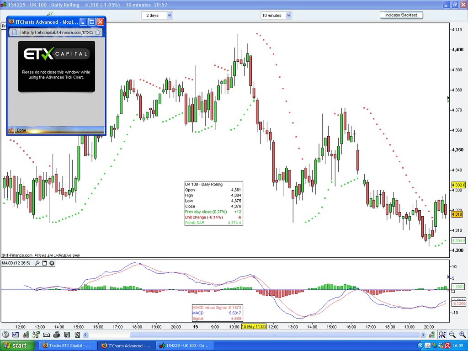Open the Windows start button
Viewport: 468px width, 351px height.
tap(17, 346)
